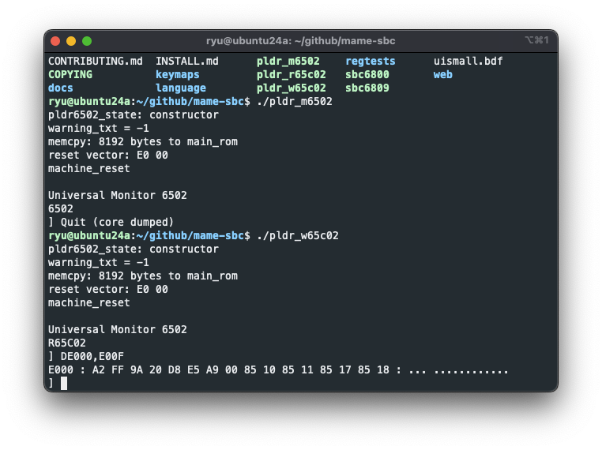602x450 pixels.
Task: Click the '6502' CPU type line
Action: point(61,208)
